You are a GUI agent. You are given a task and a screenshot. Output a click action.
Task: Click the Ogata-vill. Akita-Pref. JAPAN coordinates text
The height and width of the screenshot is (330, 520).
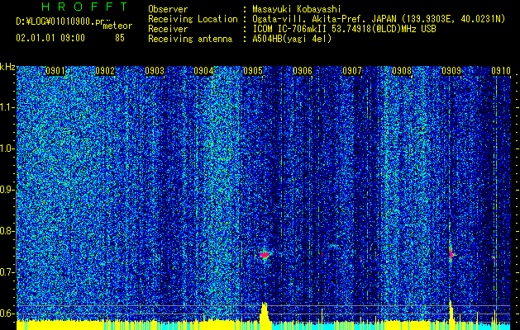379,19
